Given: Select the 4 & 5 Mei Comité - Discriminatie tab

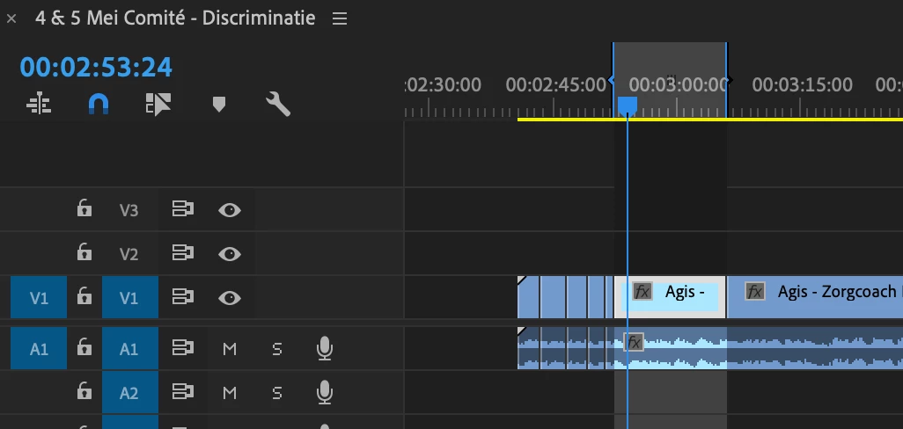Looking at the screenshot, I should coord(175,18).
